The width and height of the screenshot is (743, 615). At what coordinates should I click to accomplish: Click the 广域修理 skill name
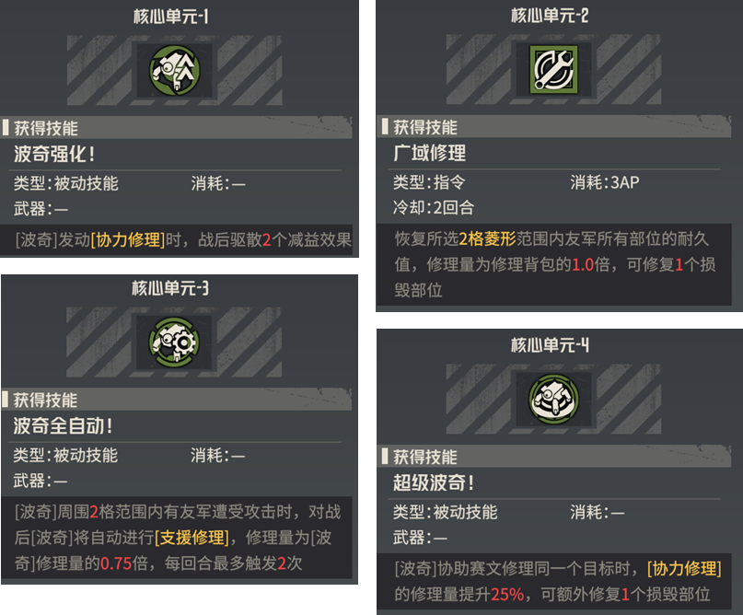[x=429, y=153]
